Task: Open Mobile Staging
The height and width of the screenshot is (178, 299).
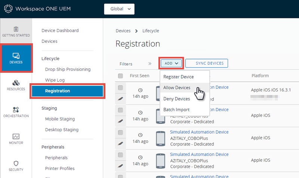Action: click(60, 119)
